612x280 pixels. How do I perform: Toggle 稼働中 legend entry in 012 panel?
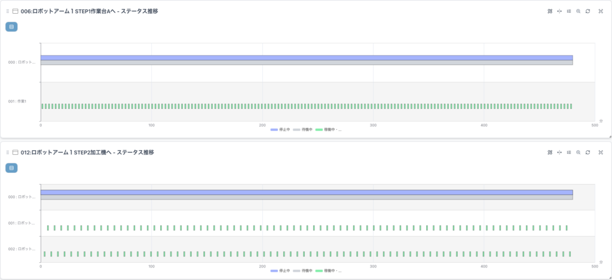328,270
